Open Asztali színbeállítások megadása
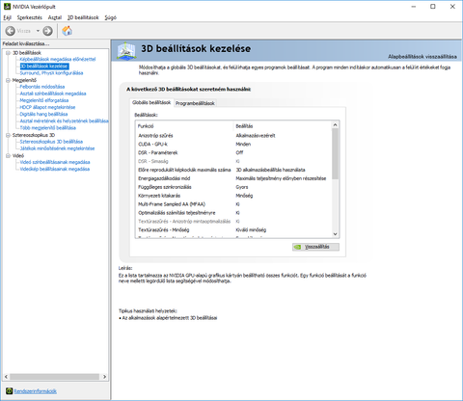The height and width of the screenshot is (401, 463). 53,94
